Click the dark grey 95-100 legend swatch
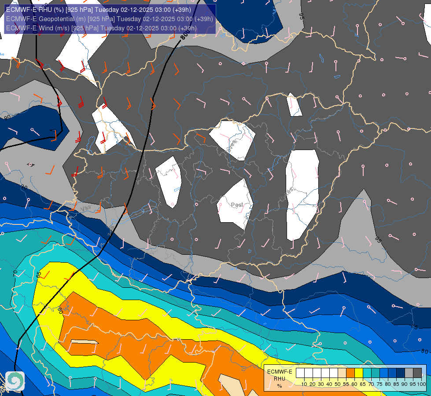This screenshot has height=396, width=431. click(417, 373)
